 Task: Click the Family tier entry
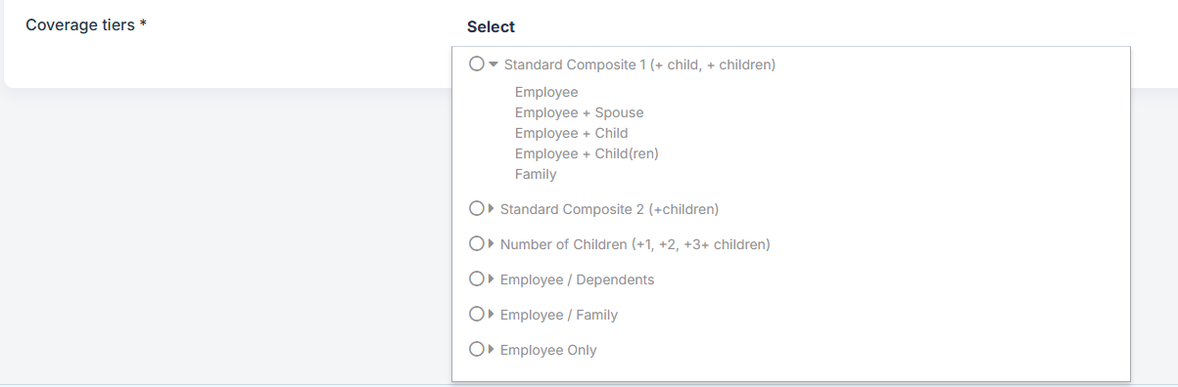click(x=536, y=174)
